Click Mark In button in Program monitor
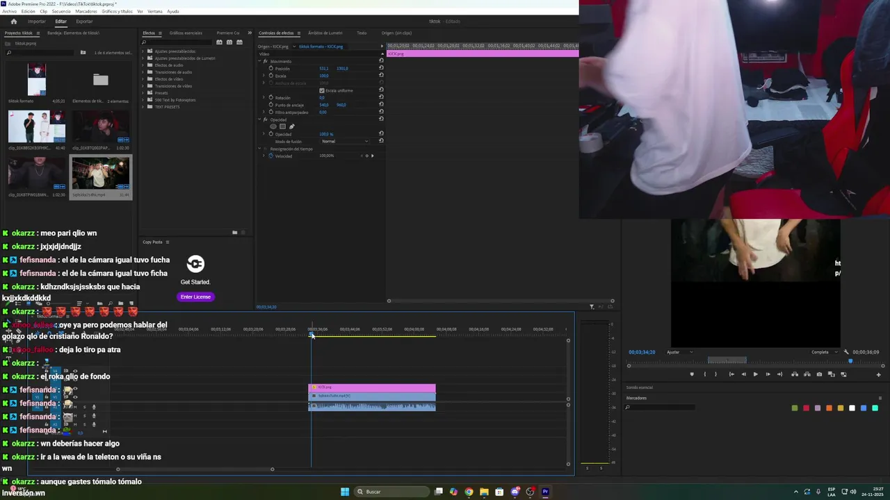The image size is (890, 500). coord(704,374)
